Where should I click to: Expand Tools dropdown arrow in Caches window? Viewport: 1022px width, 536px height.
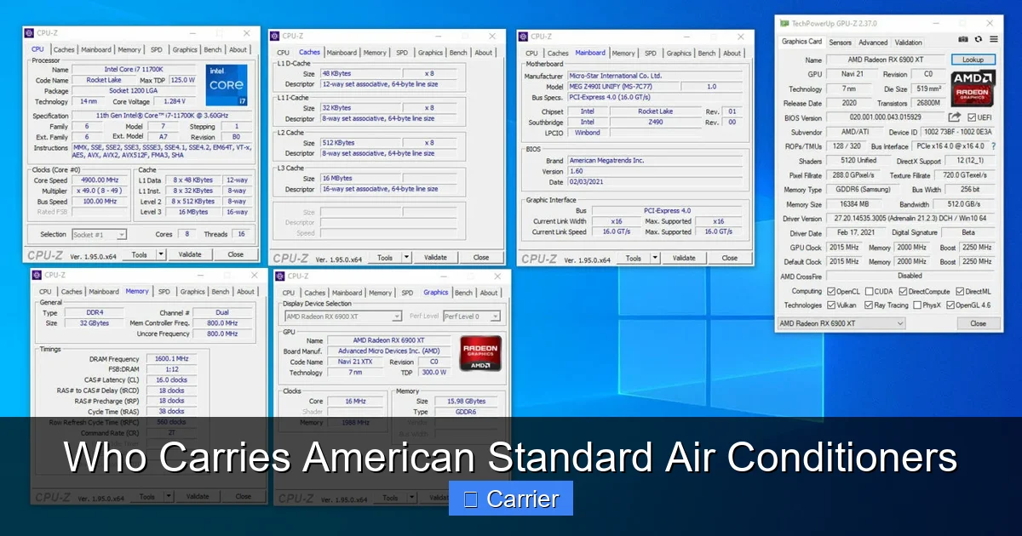(406, 257)
